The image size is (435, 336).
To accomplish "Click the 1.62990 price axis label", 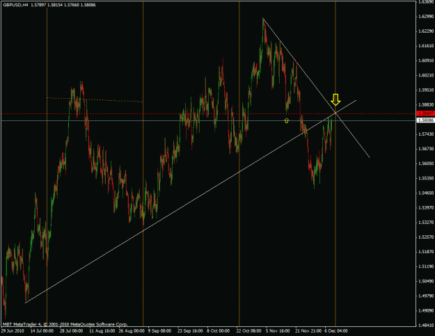I will coord(426,17).
